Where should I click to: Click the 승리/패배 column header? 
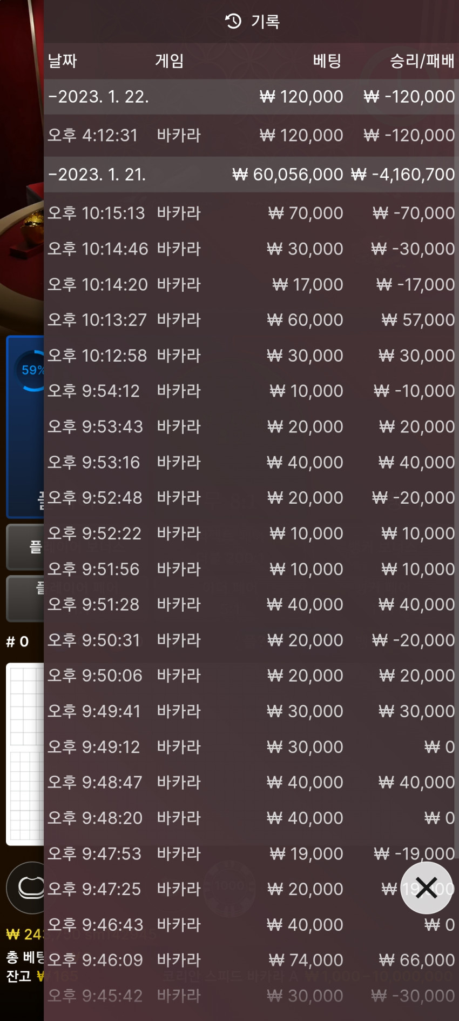coord(422,61)
